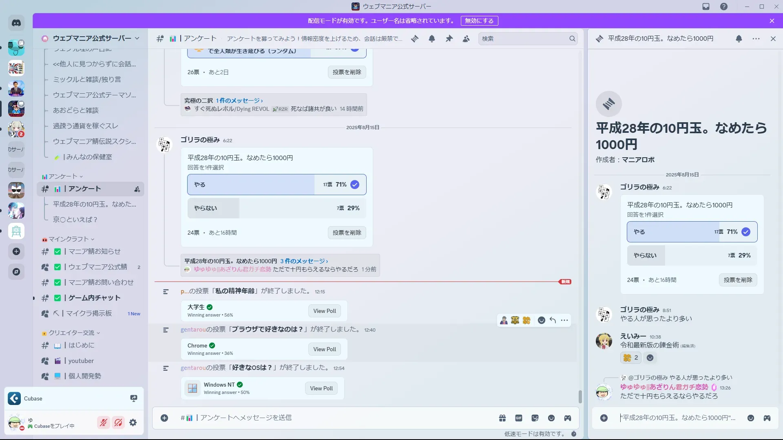Open GIF picker in message bar
This screenshot has height=440, width=783.
[x=519, y=418]
